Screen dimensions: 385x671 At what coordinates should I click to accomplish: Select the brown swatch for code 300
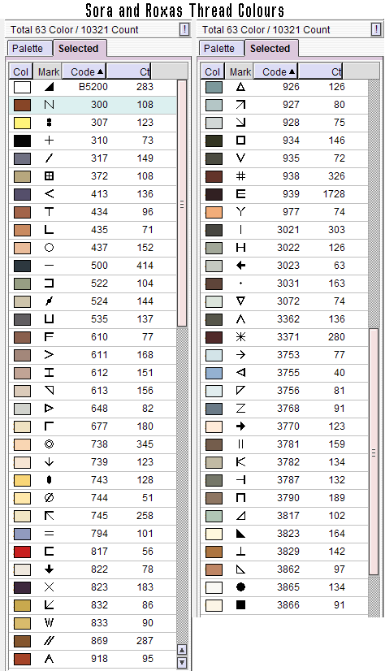pos(22,106)
